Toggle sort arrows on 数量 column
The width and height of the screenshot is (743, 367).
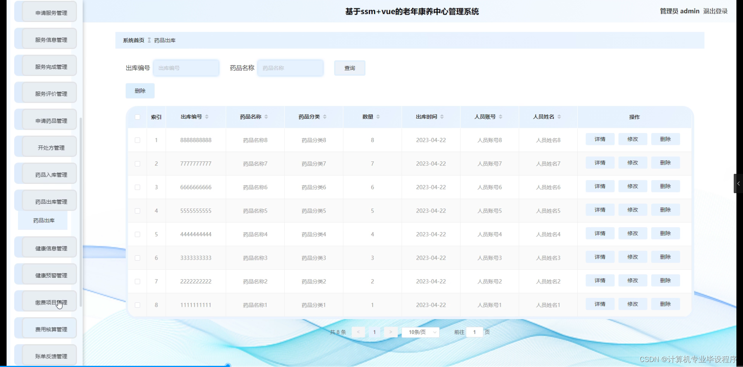(x=378, y=117)
